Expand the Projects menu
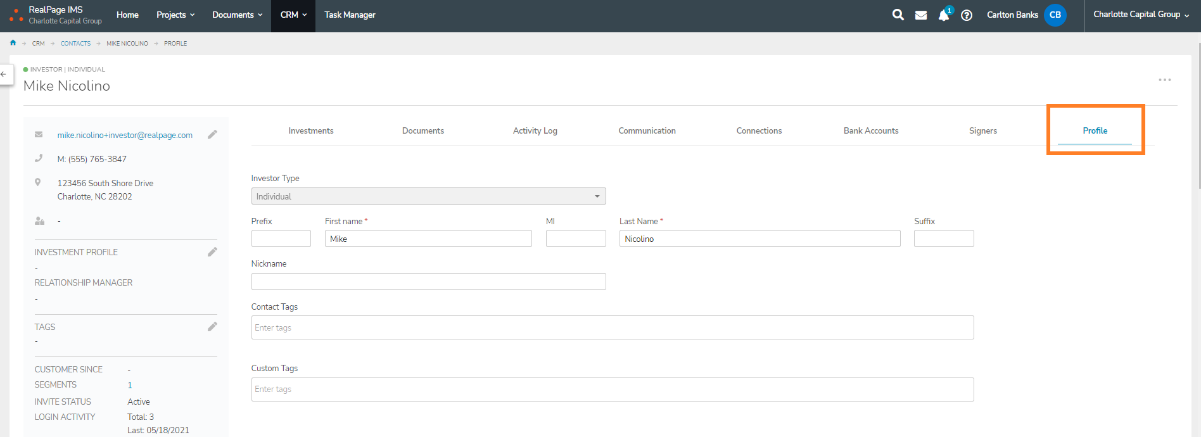The width and height of the screenshot is (1201, 437). tap(175, 15)
